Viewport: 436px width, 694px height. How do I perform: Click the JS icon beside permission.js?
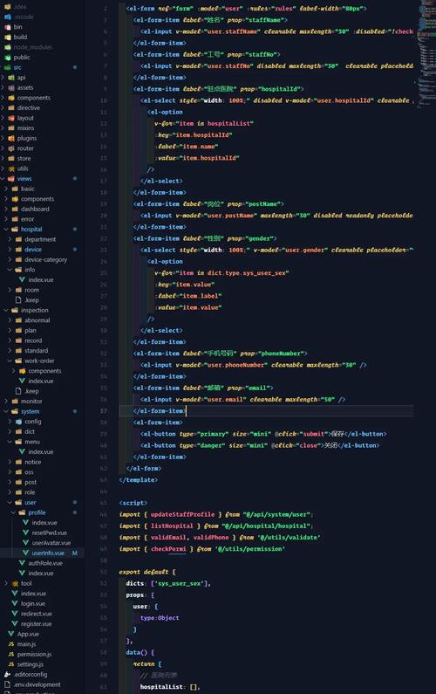pyautogui.click(x=11, y=654)
